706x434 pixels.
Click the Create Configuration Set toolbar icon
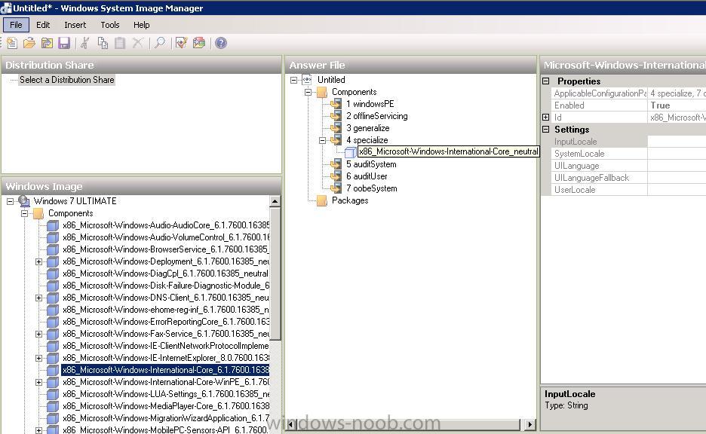[x=199, y=43]
